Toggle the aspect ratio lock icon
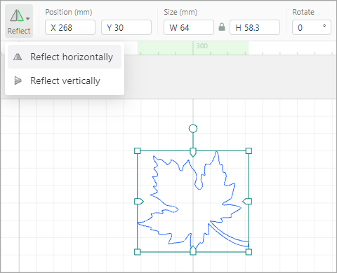The height and width of the screenshot is (273, 337). [222, 27]
